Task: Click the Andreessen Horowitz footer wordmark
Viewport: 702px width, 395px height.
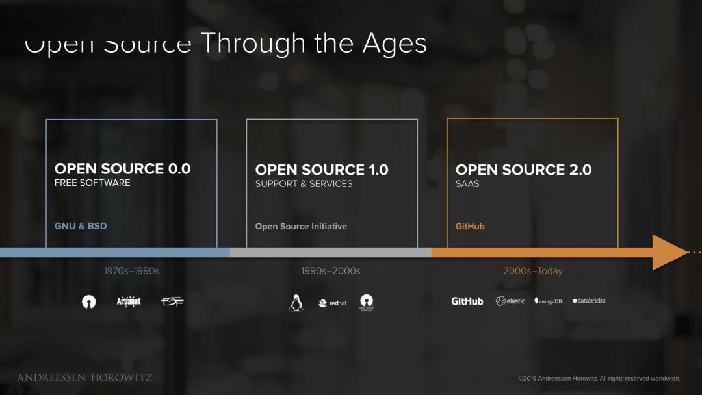Action: point(84,377)
